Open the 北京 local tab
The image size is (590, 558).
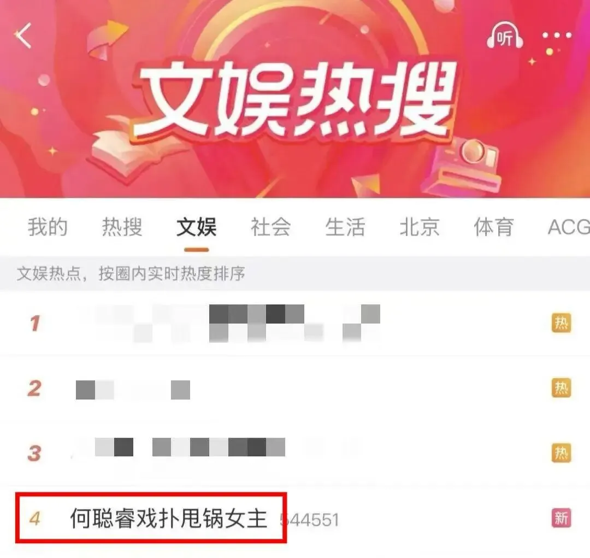point(420,227)
